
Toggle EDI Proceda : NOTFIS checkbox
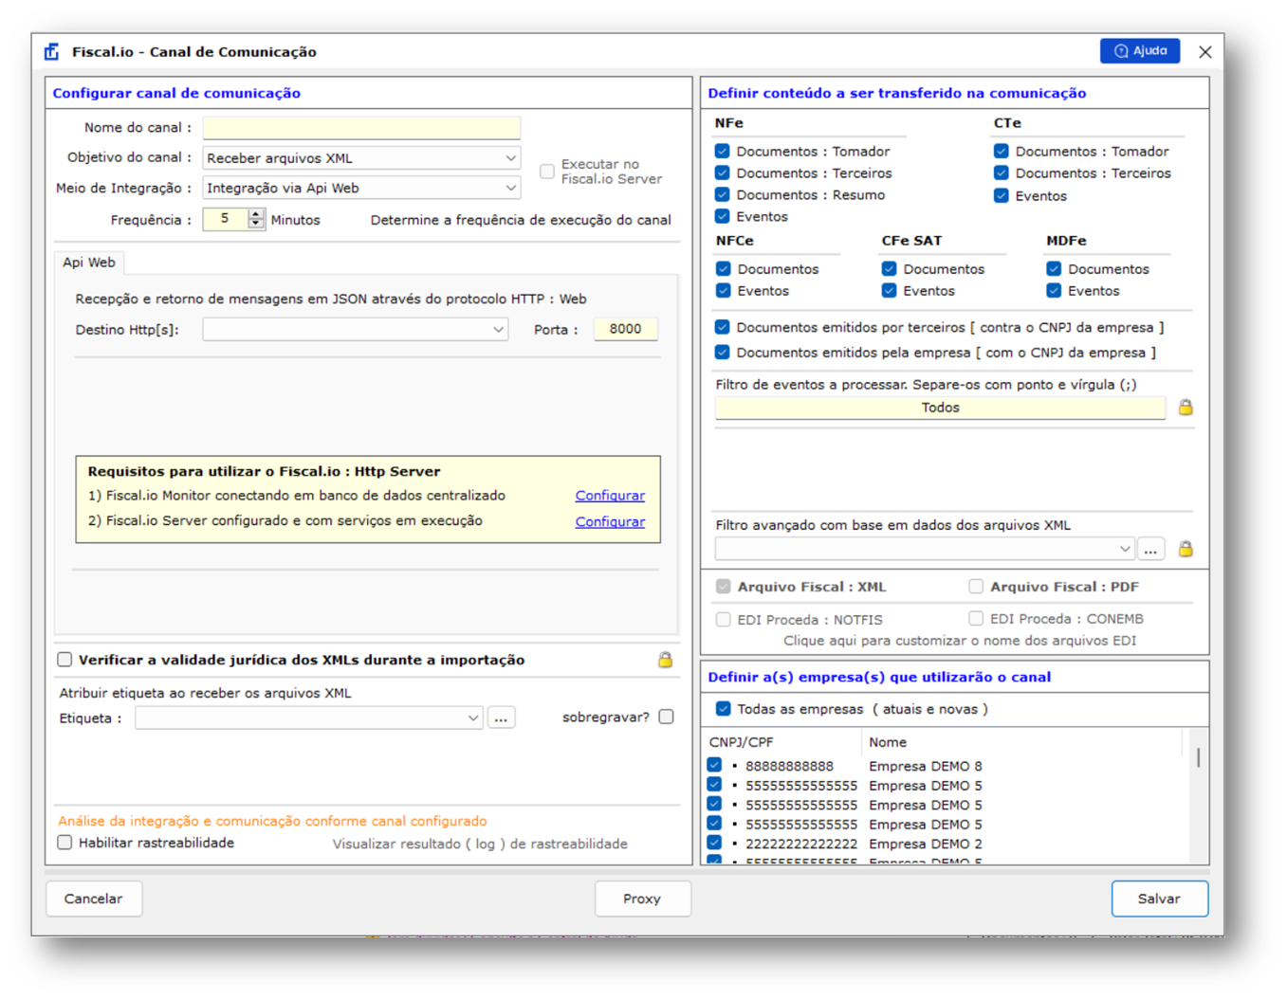(723, 619)
